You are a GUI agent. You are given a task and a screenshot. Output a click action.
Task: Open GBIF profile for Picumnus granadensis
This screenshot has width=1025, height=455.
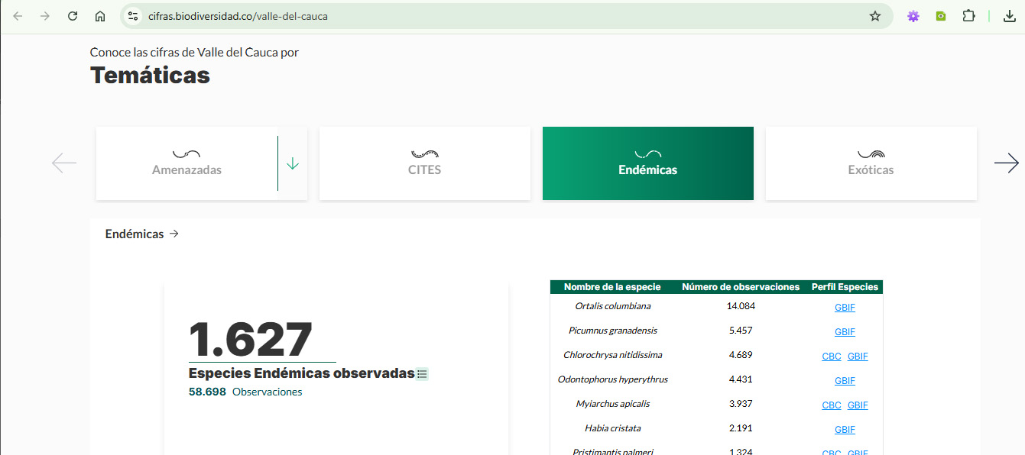point(845,332)
